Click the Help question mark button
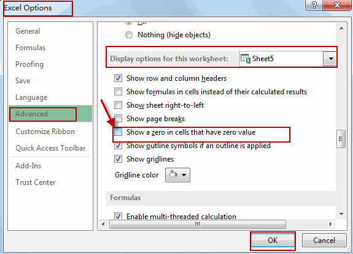The image size is (353, 254). 314,5
